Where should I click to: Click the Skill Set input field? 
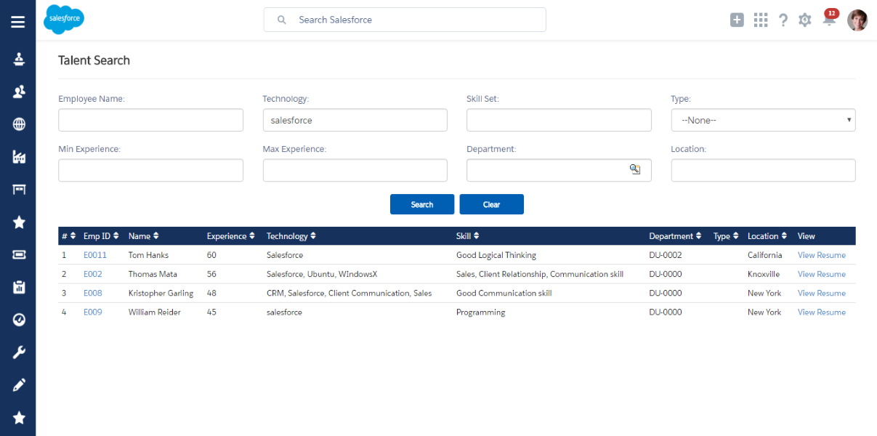coord(559,120)
